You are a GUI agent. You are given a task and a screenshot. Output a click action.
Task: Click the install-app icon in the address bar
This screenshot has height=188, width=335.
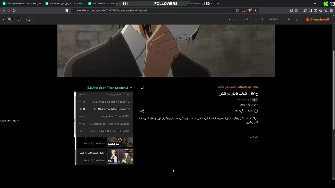point(237,10)
